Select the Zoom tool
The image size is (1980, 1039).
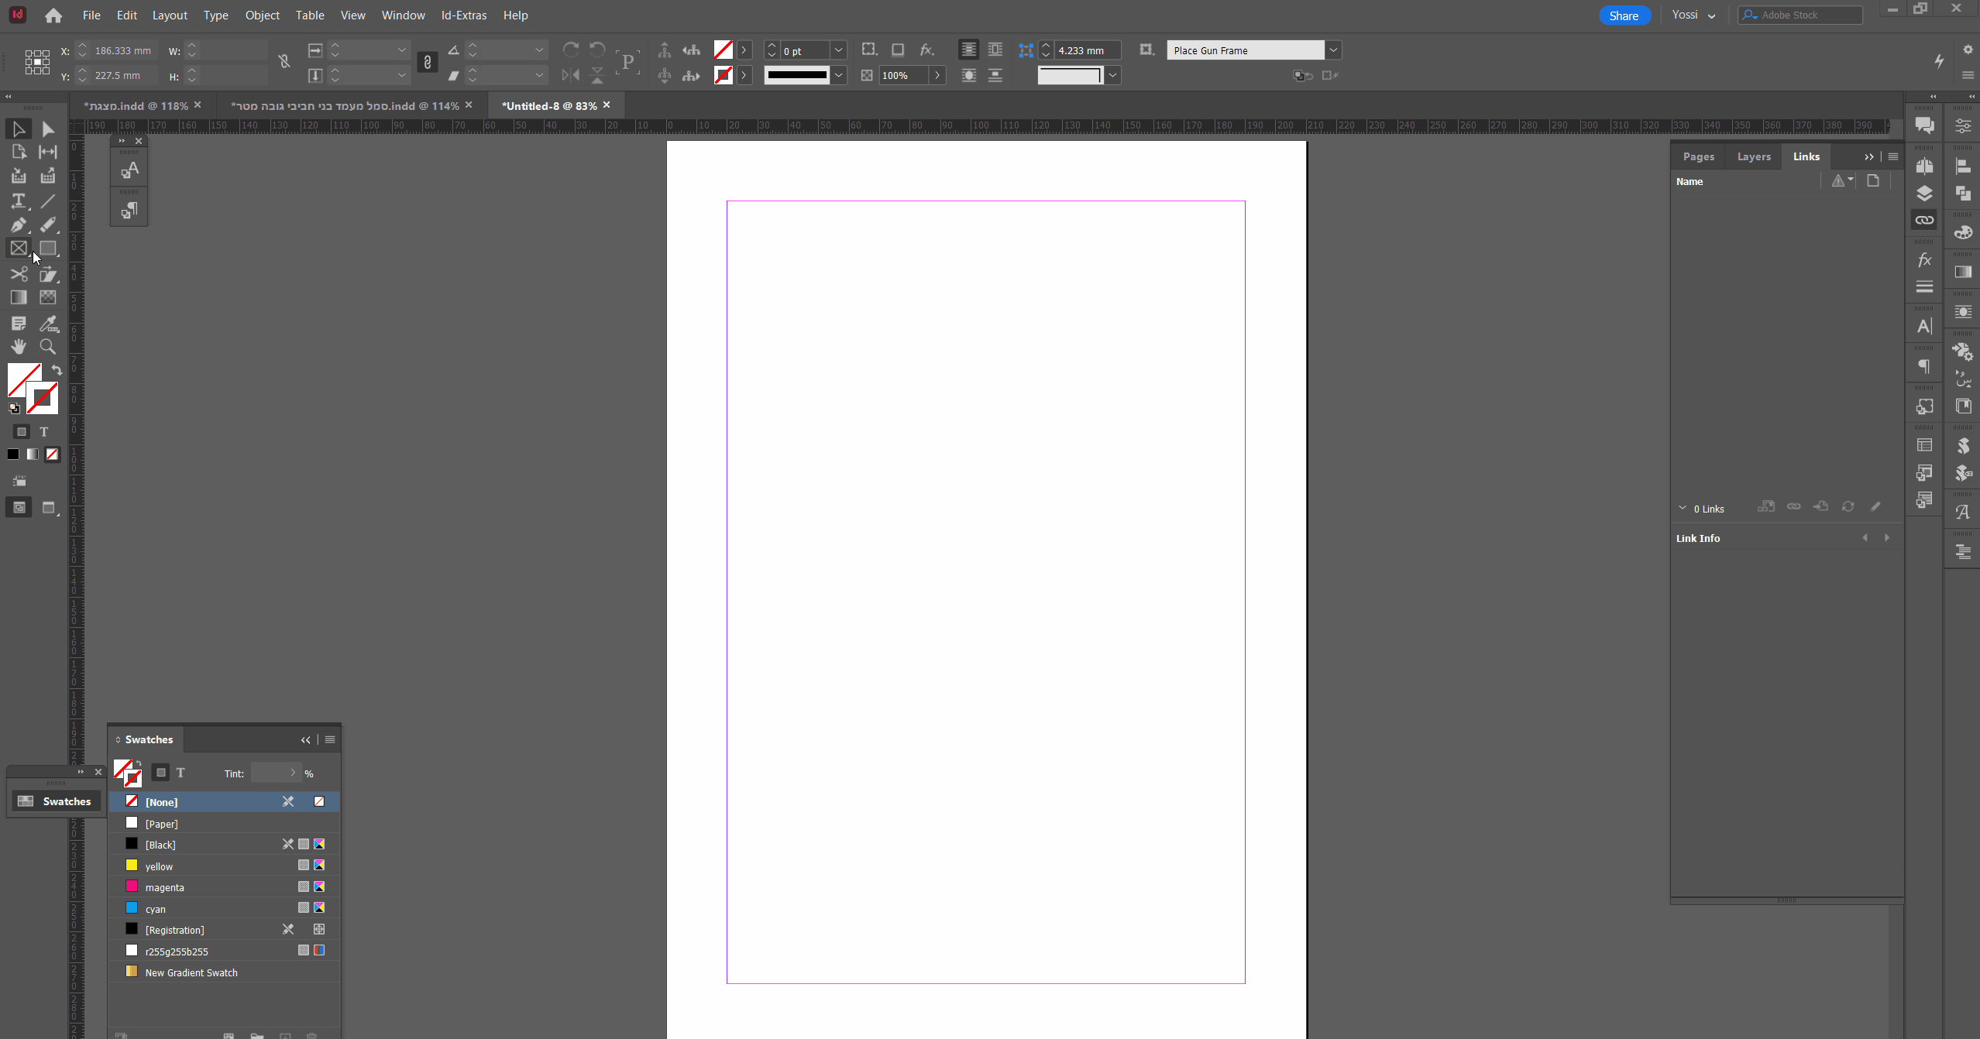pos(47,347)
